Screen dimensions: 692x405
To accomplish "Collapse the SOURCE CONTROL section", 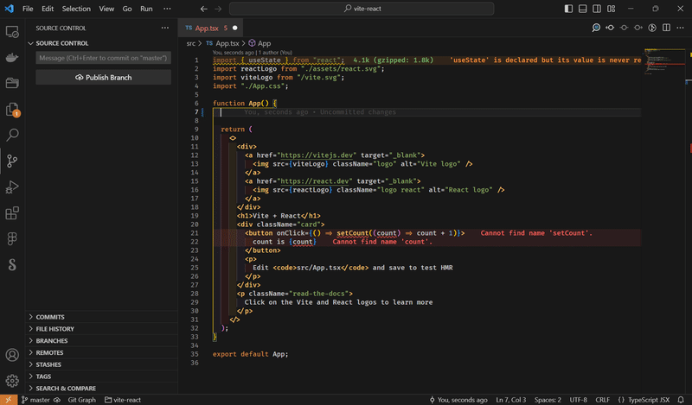I will (x=101, y=43).
